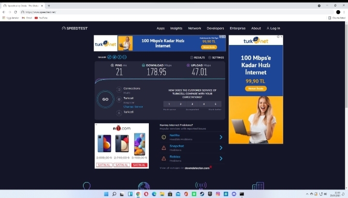Rate customer service 3 (as expected)

[192, 104]
